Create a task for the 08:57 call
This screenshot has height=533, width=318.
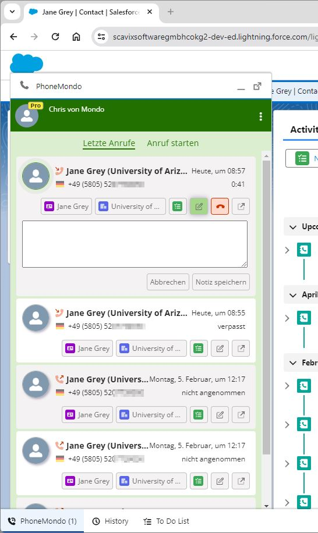tap(178, 207)
